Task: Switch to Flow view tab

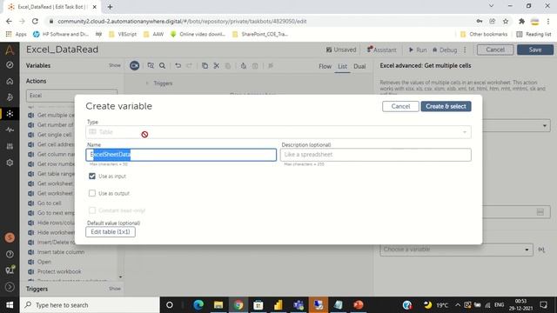Action: [x=325, y=66]
